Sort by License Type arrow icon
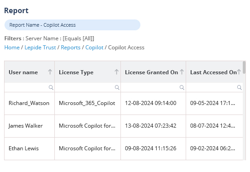Viewport: 250px width, 172px height. [x=116, y=72]
